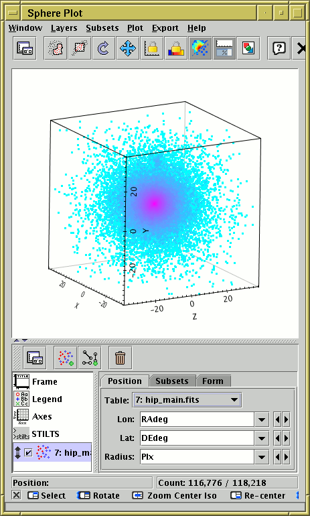Click the lower float controls icon
This screenshot has height=516, width=310.
coord(35,358)
